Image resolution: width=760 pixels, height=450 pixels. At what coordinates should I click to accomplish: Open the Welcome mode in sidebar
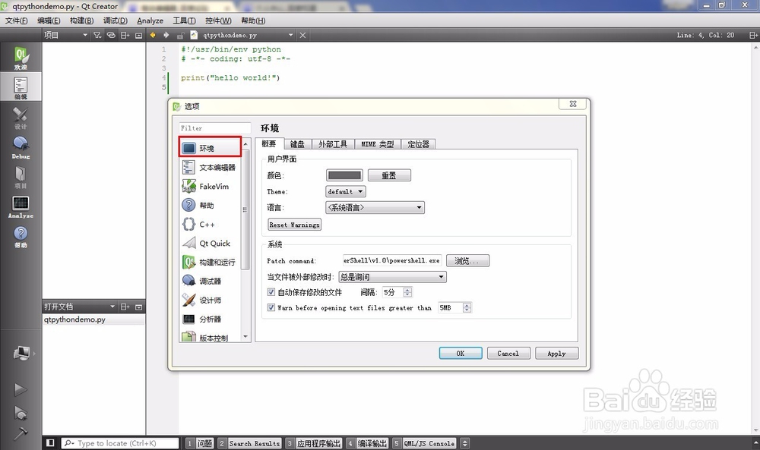(x=21, y=58)
